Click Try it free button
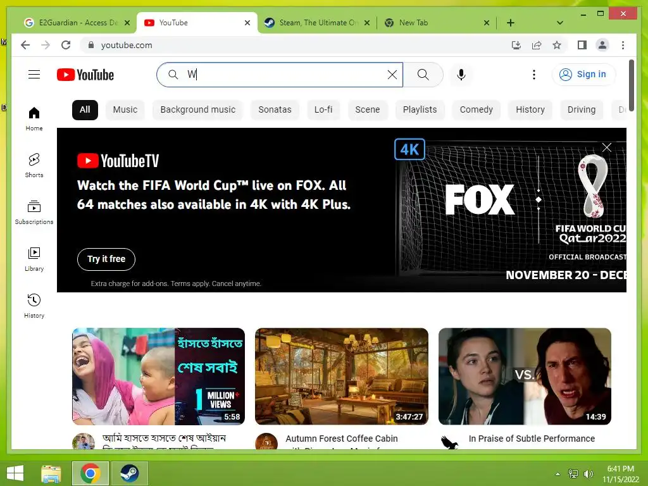 106,259
